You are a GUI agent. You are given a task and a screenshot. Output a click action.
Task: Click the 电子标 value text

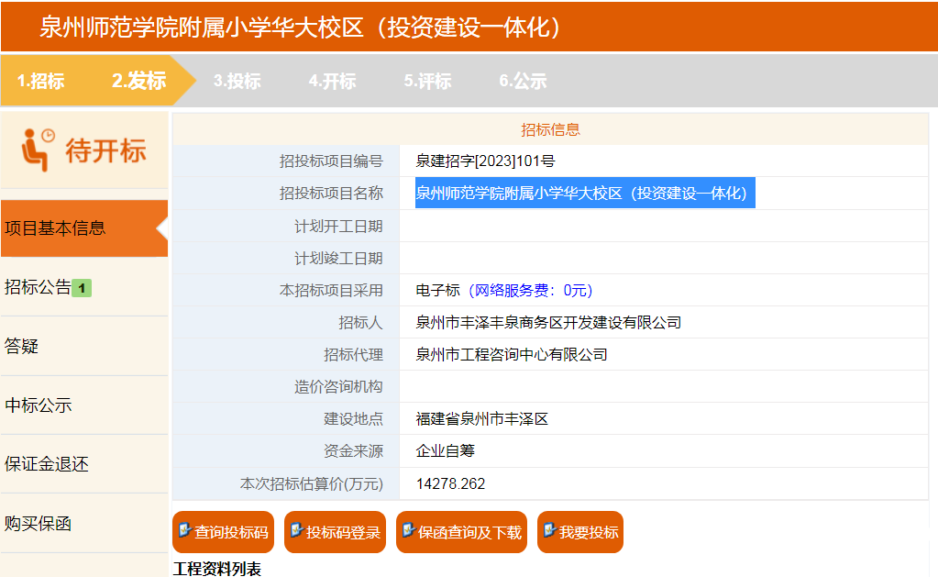pyautogui.click(x=438, y=290)
